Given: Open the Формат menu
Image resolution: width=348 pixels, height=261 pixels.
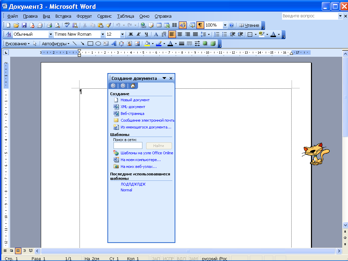Looking at the screenshot, I should (x=84, y=16).
